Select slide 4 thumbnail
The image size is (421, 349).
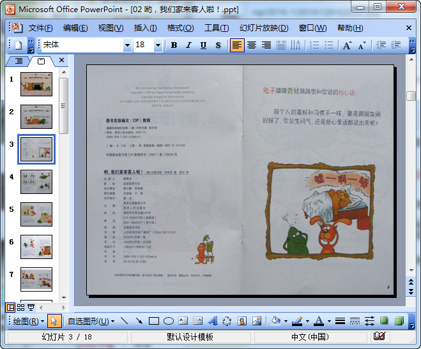pos(36,182)
